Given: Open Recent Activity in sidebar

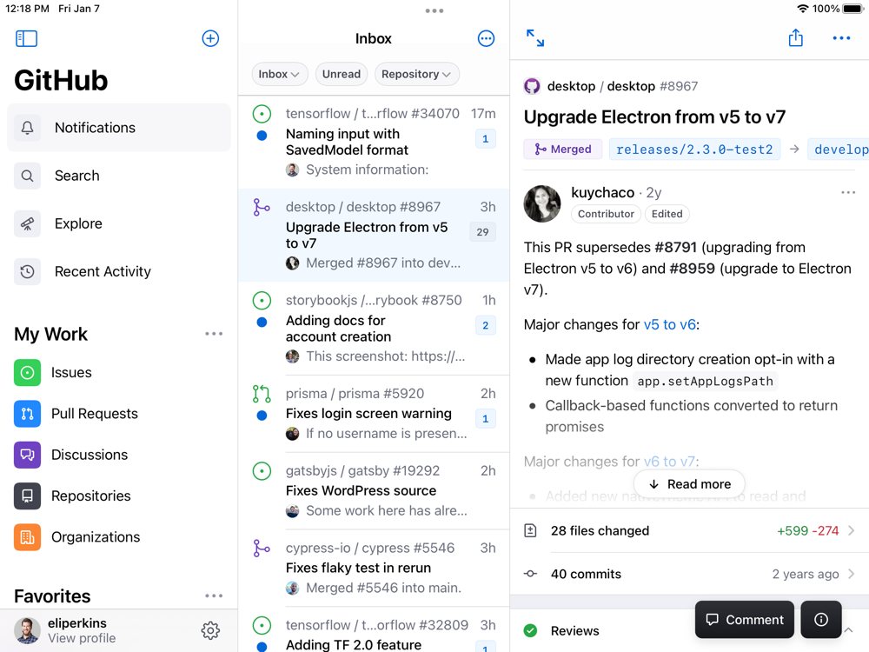Looking at the screenshot, I should pyautogui.click(x=118, y=271).
